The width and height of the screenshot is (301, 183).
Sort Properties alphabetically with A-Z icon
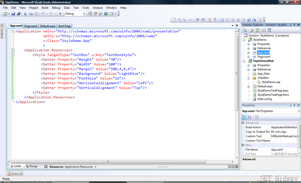coord(250,117)
